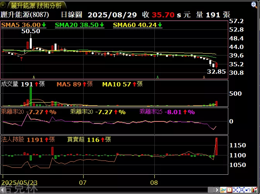Click the 買賣超 116 label

[x=89, y=140]
